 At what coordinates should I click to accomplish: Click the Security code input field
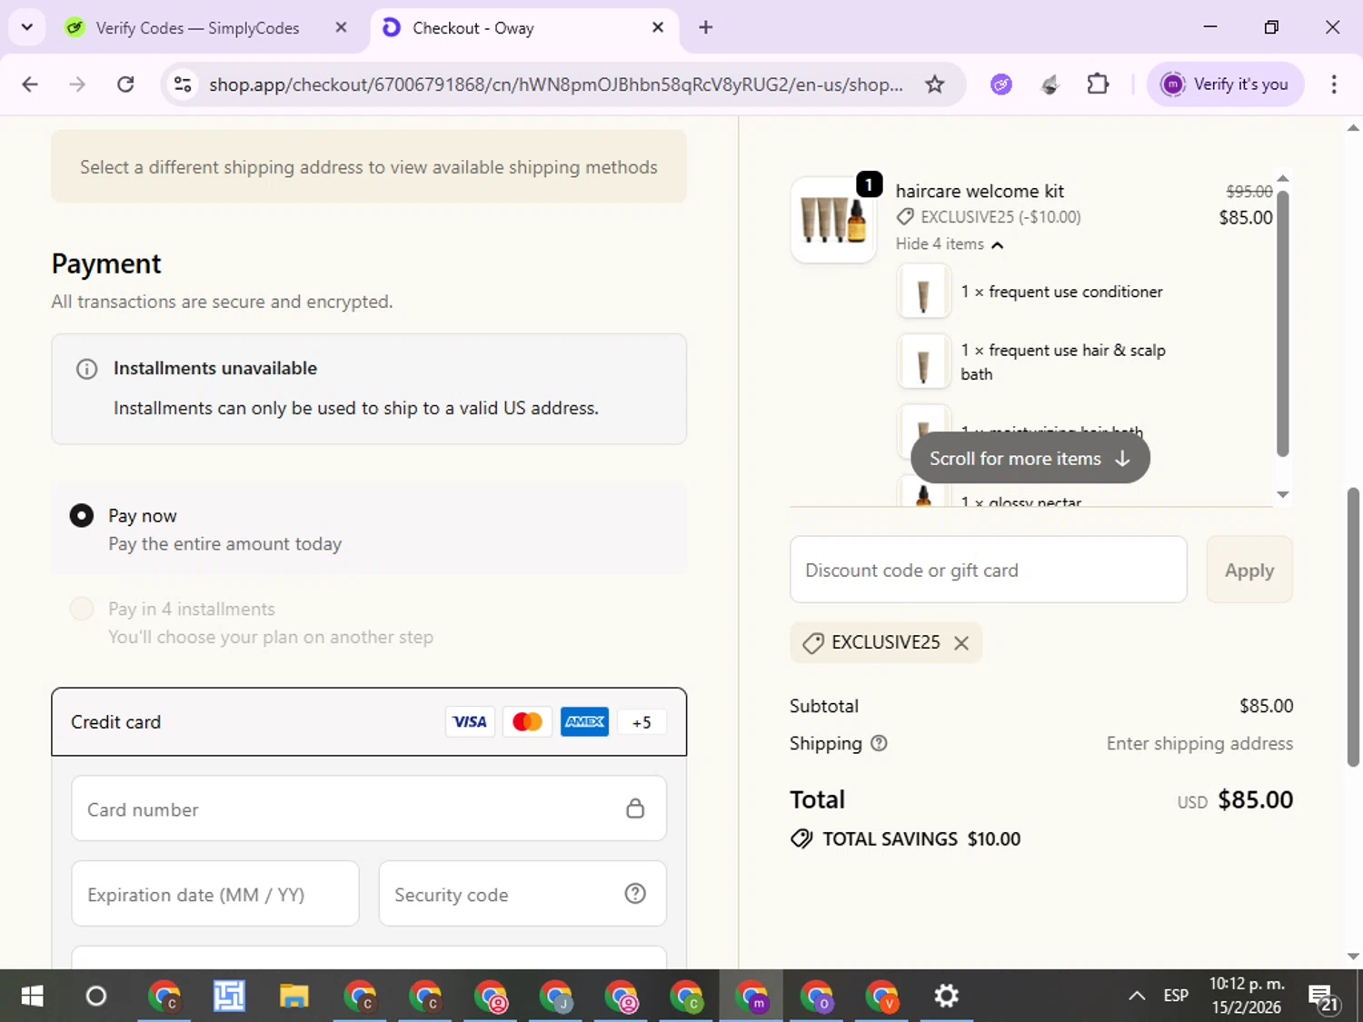(x=522, y=894)
